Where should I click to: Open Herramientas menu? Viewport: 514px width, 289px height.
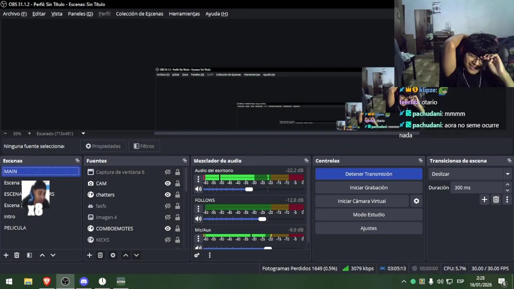point(184,14)
